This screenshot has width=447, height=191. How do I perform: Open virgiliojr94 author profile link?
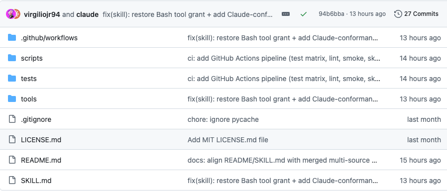[x=42, y=14]
